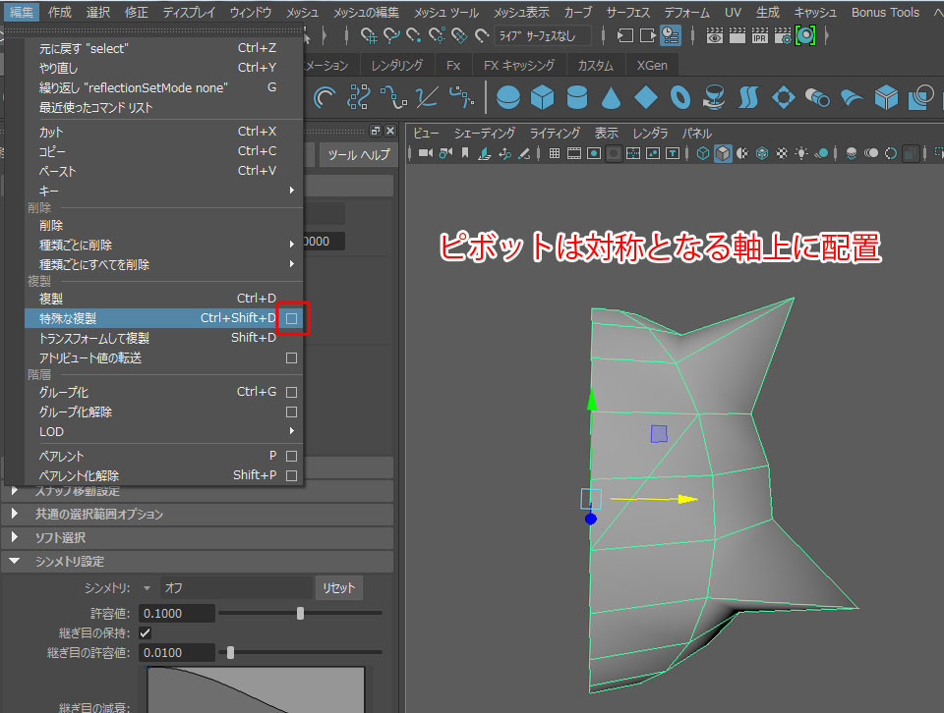Screen dimensions: 944x713
Task: Click the リセット button
Action: pyautogui.click(x=339, y=588)
